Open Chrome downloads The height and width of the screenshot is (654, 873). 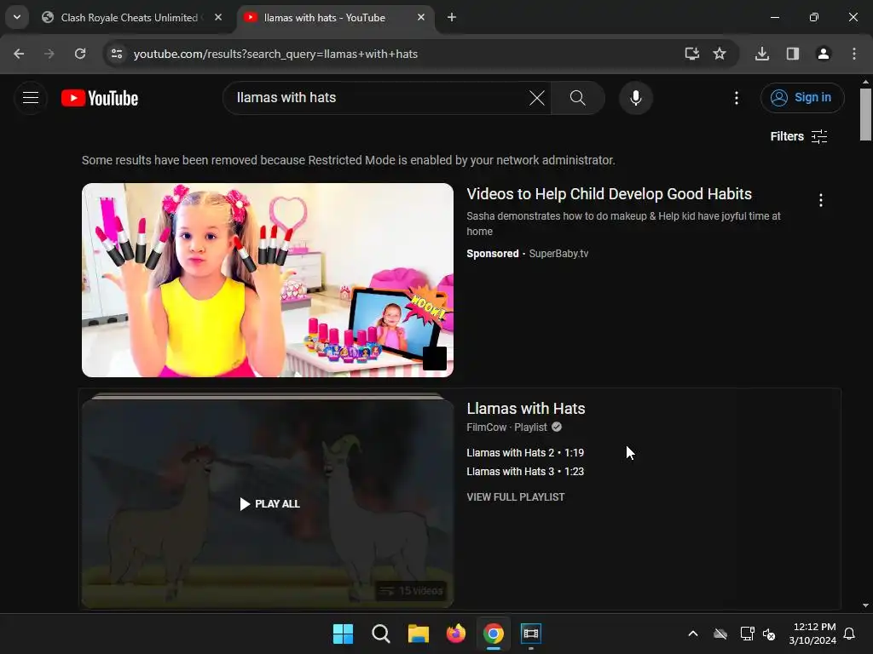762,54
